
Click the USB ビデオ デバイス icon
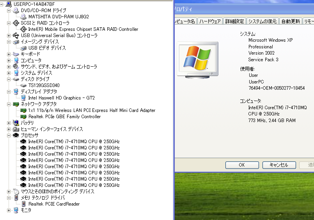coord(23,48)
